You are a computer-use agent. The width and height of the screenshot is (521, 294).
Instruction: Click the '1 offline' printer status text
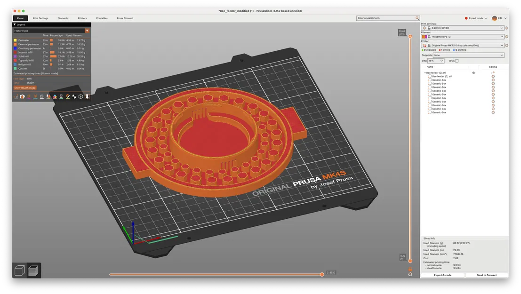pyautogui.click(x=445, y=50)
